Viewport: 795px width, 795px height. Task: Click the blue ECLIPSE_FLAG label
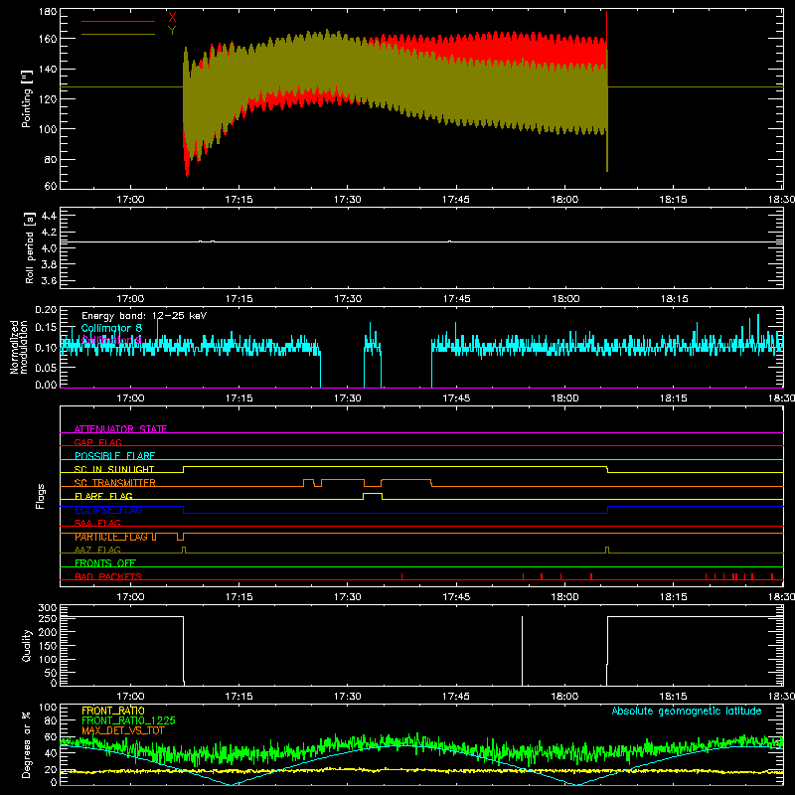[x=108, y=510]
